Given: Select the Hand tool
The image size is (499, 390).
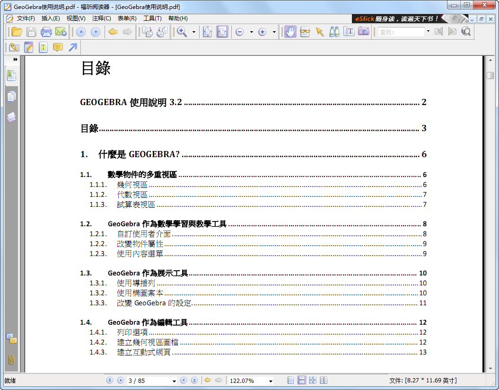Looking at the screenshot, I should pos(290,32).
